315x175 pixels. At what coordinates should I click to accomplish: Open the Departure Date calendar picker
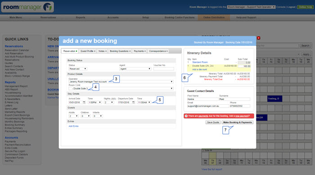click(133, 103)
